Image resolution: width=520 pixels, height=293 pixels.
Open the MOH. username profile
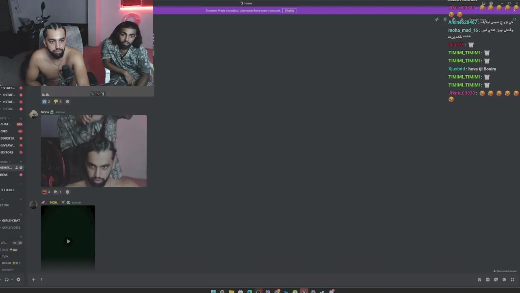pos(54,202)
